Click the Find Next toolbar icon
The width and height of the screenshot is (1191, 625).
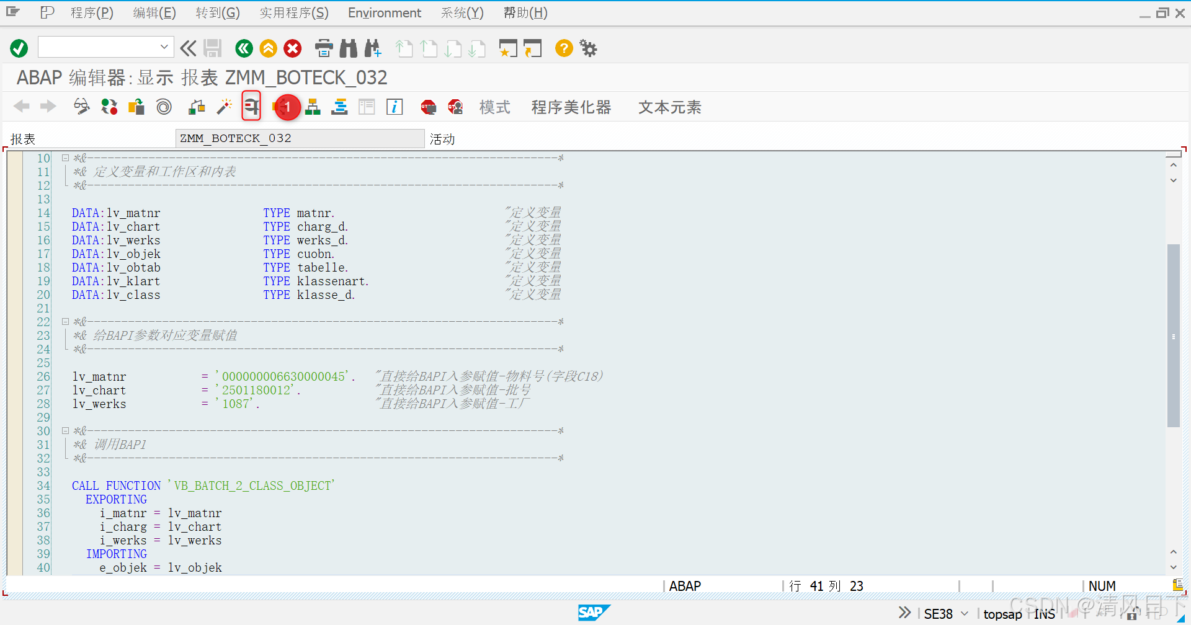coord(373,48)
